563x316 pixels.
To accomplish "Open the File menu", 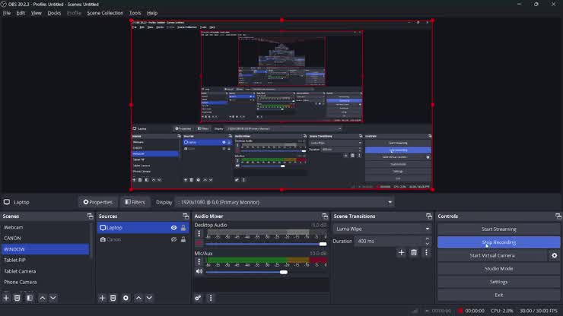I will 7,13.
